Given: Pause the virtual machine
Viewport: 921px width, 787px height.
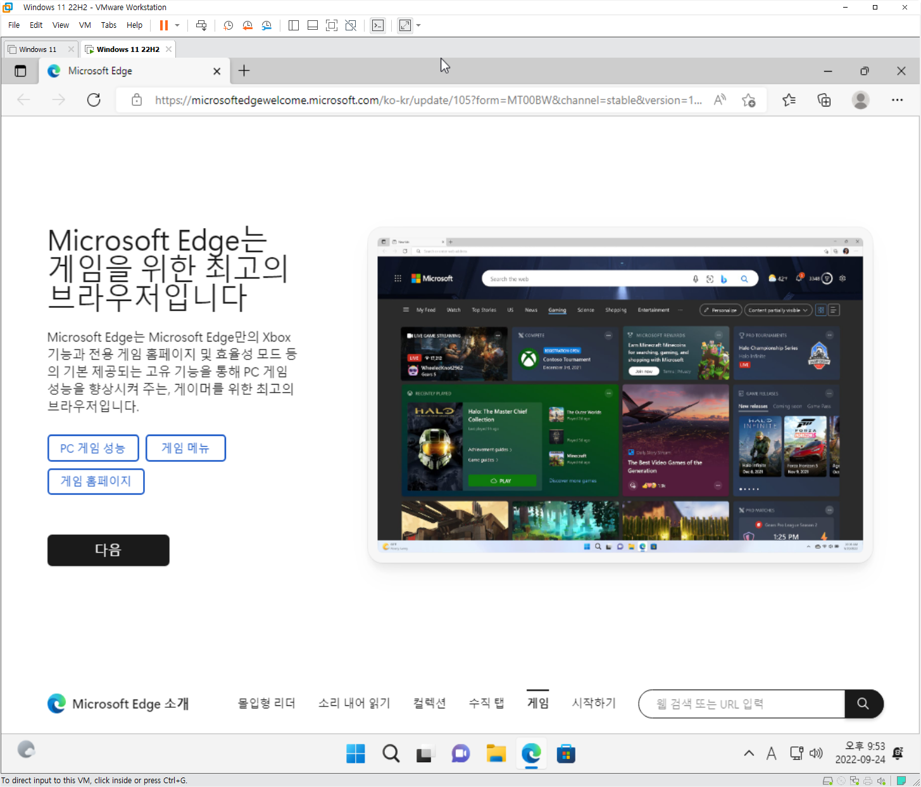Looking at the screenshot, I should tap(164, 25).
